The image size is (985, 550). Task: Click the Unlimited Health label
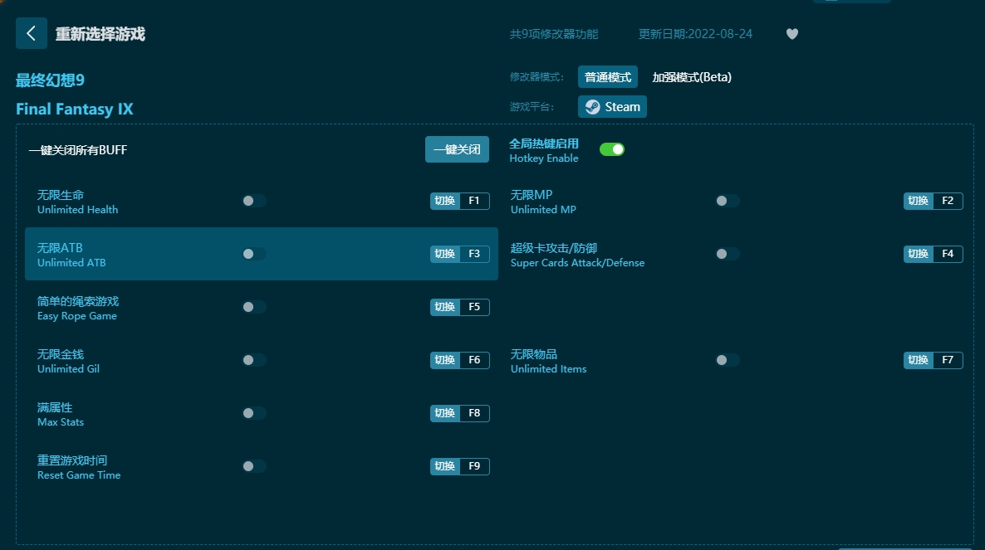coord(77,209)
